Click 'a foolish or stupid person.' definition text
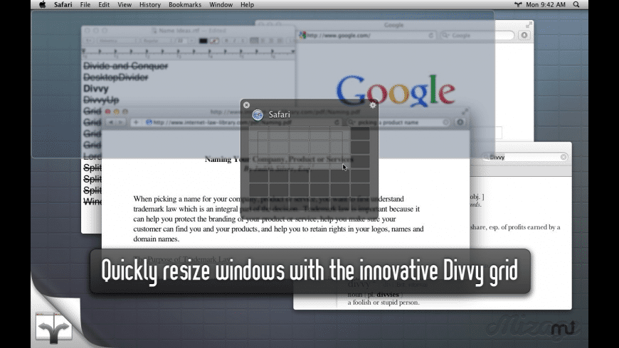The image size is (619, 348). coord(383,303)
